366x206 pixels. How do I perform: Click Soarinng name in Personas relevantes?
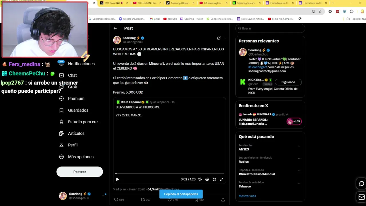[255, 50]
